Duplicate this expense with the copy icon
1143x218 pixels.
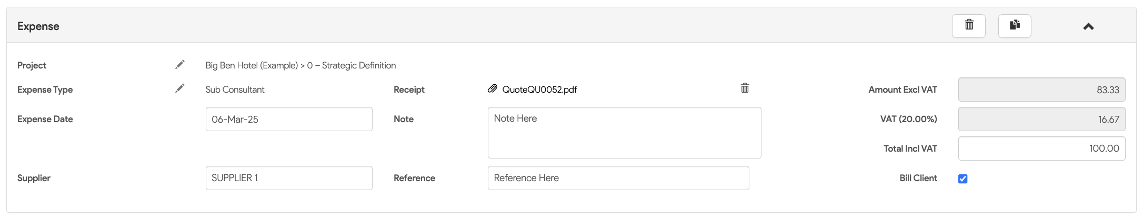pos(1015,25)
